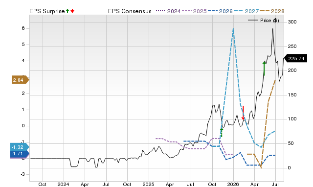Image resolution: width=313 pixels, height=187 pixels.
Task: Click the red negative surprise arrow marker
Action: [x=243, y=113]
